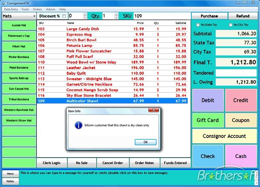Pay with the Debit button
This screenshot has width=260, height=187.
pos(208,100)
